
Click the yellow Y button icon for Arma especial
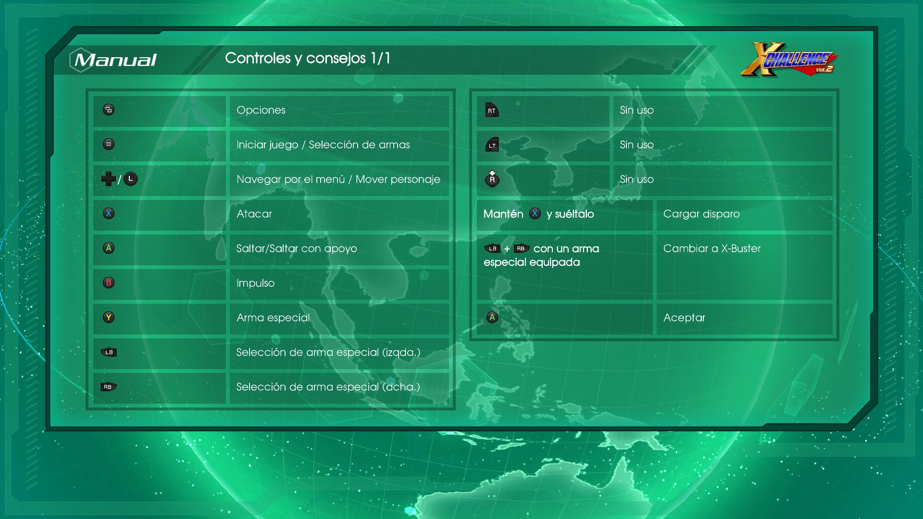point(109,317)
